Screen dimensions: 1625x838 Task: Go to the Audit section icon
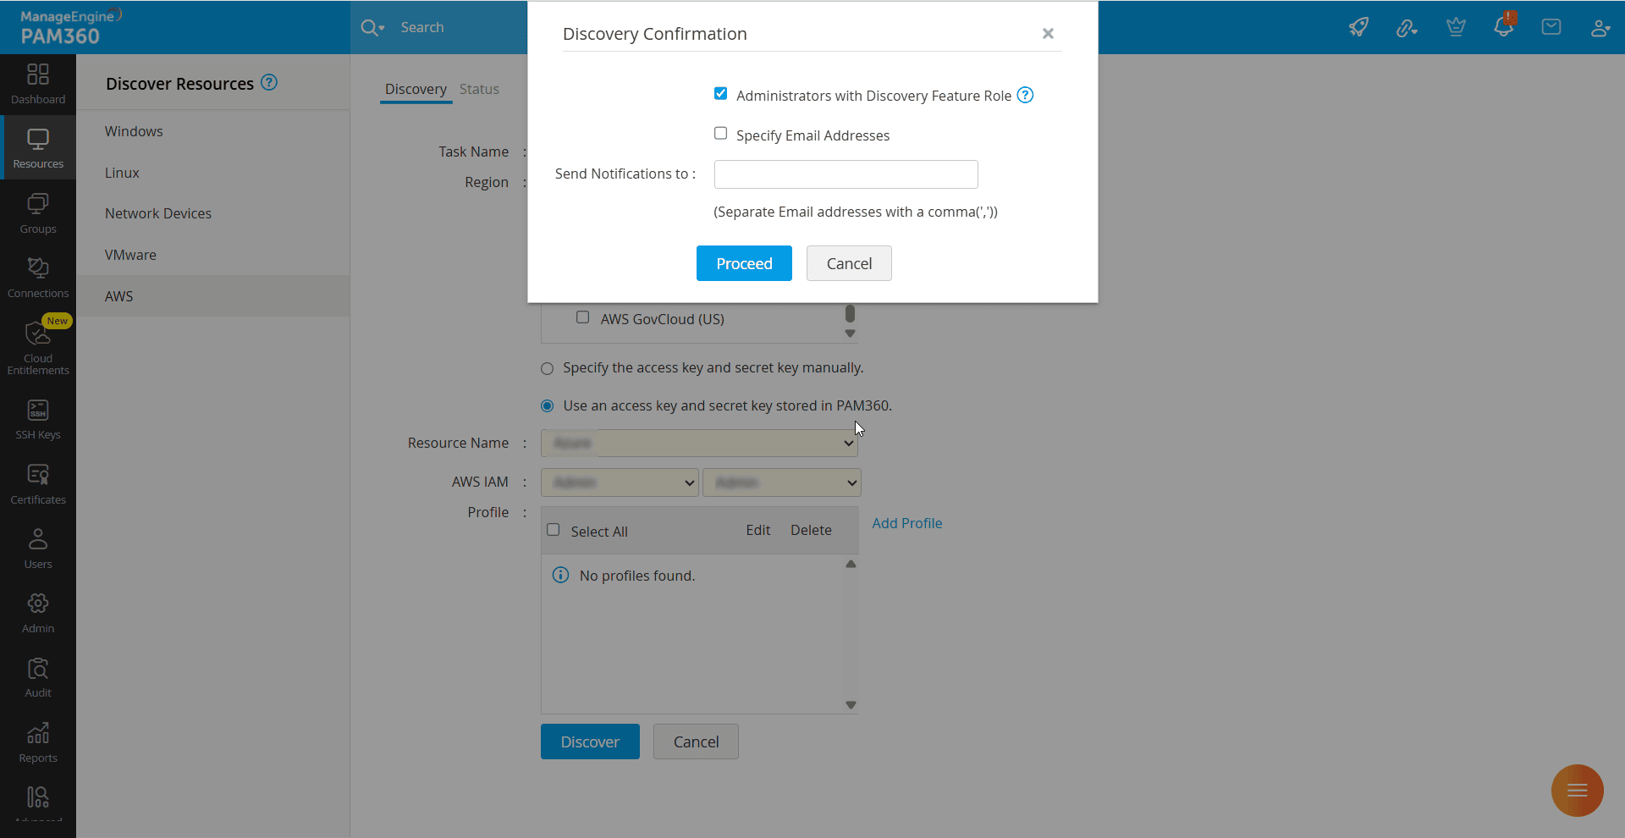point(38,677)
